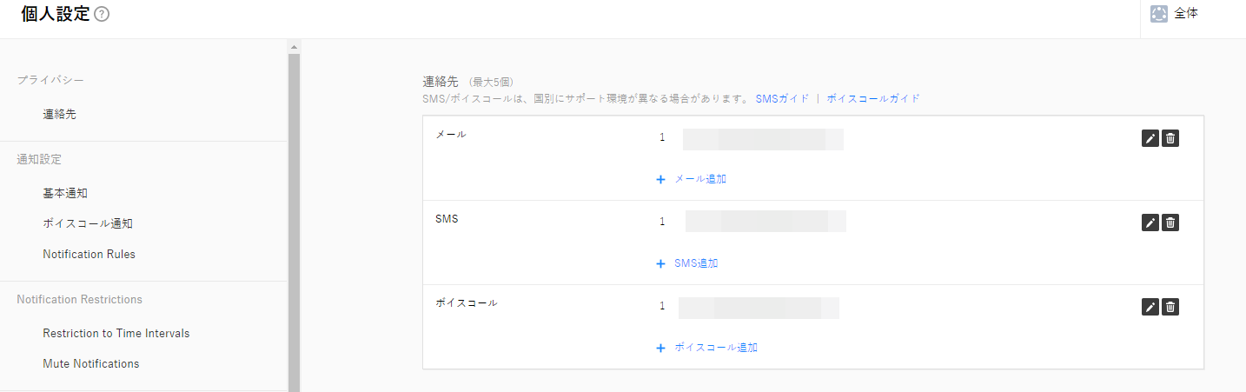Open the ボイスコールガイド link

click(872, 99)
